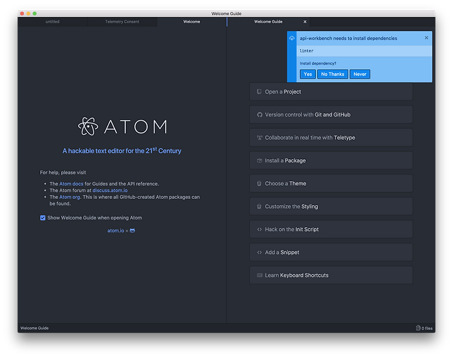Screen dimensions: 453x358
Task: Click the repo icon on Open a Project
Action: [x=259, y=92]
